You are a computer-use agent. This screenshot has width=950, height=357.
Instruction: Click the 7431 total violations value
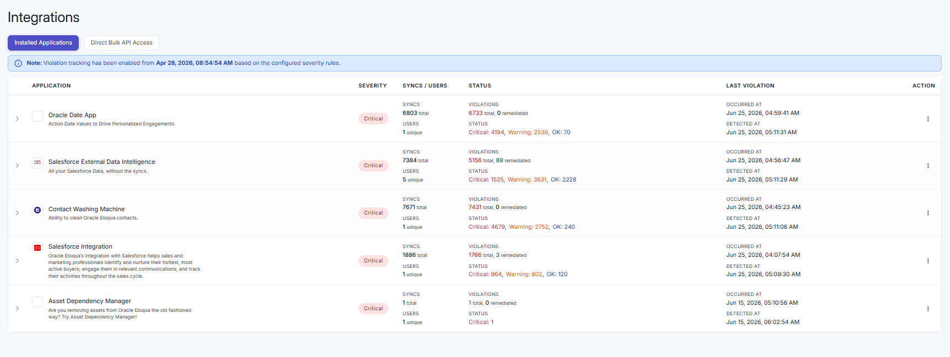point(475,207)
